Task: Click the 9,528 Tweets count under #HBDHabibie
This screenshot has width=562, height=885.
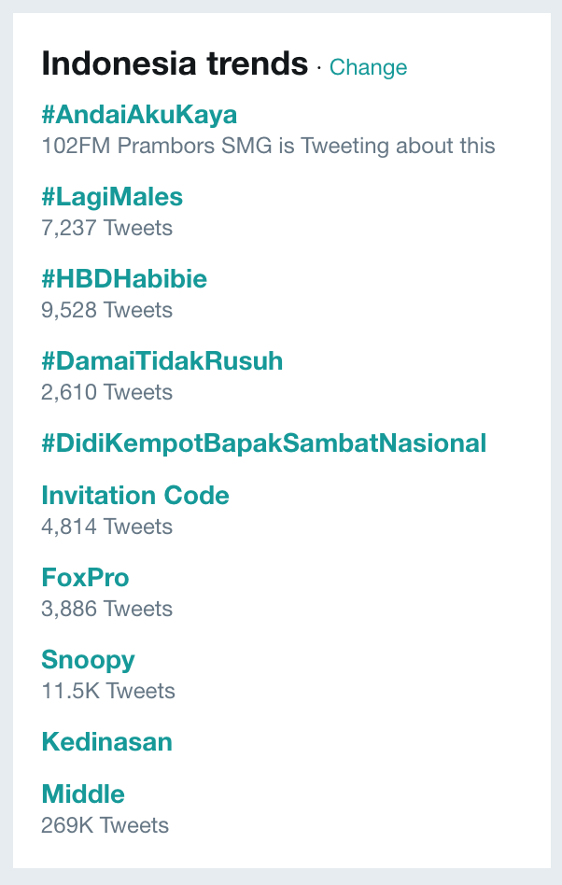Action: point(106,311)
